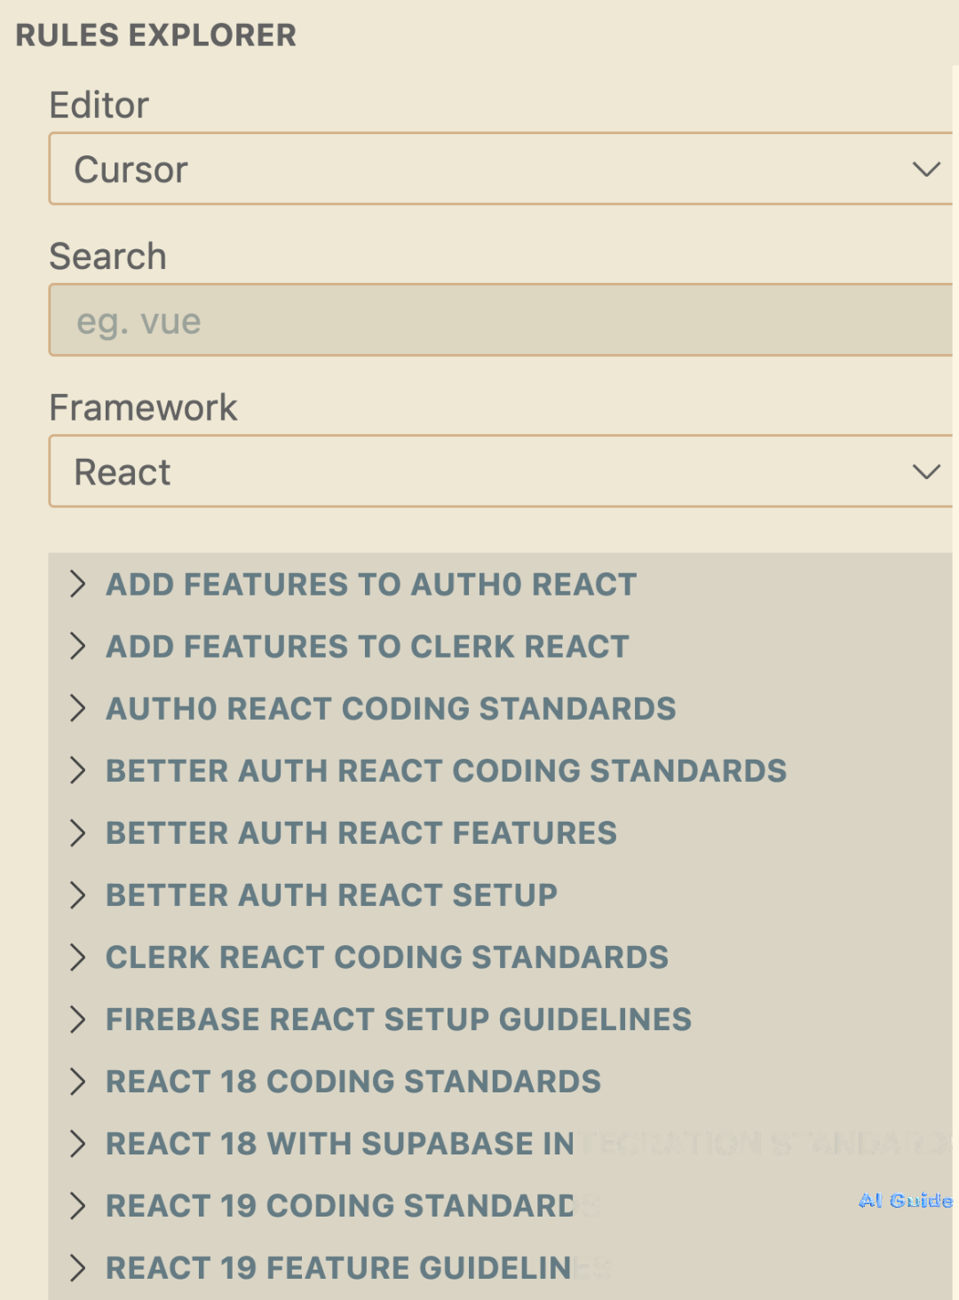The height and width of the screenshot is (1300, 959).
Task: Expand chevron beside Better Auth React Coding Standards
Action: point(78,770)
